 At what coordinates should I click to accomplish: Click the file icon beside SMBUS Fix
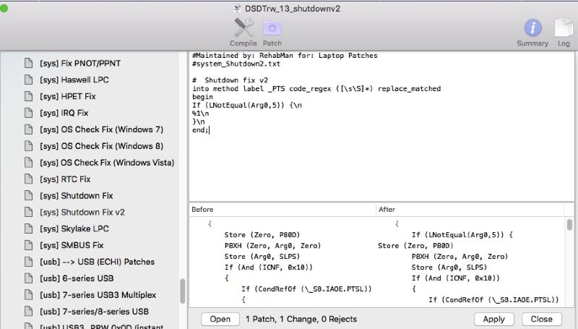coord(29,246)
